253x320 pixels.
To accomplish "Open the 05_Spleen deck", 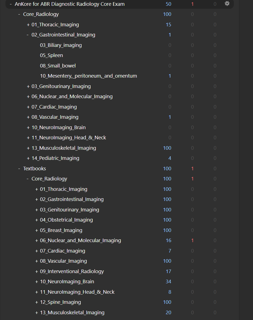I will (51, 55).
